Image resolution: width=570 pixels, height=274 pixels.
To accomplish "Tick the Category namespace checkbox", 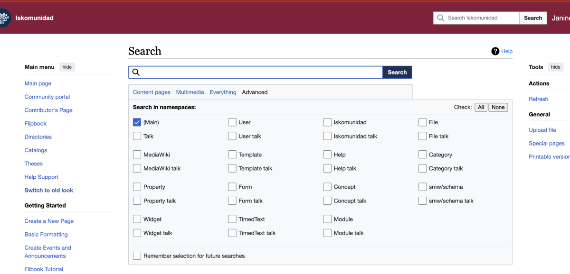I will click(x=422, y=155).
